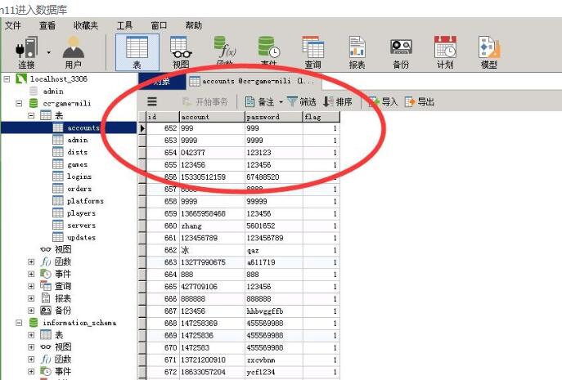Open the View (视图) toolbar icon
Viewport: 562px width, 380px height.
(x=180, y=51)
